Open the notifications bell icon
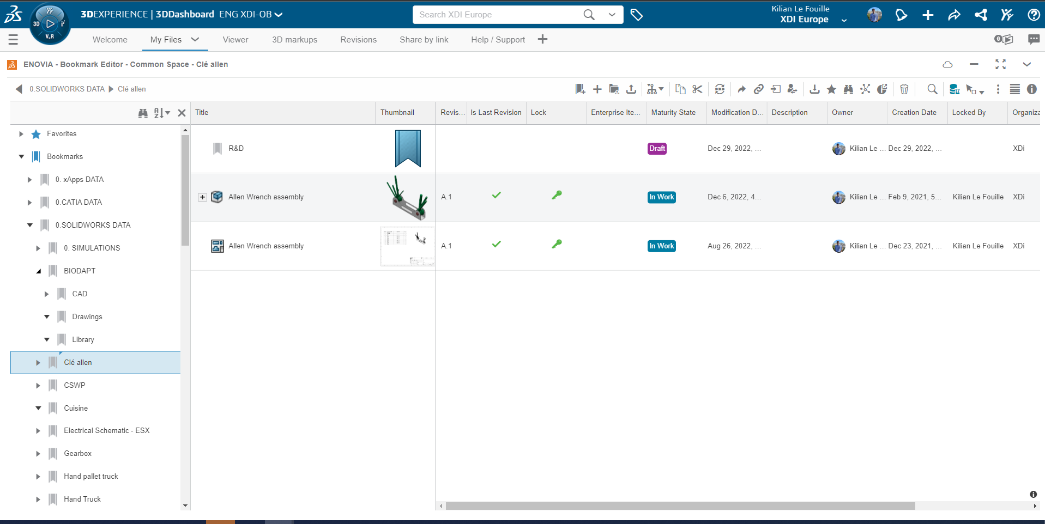 coord(901,15)
